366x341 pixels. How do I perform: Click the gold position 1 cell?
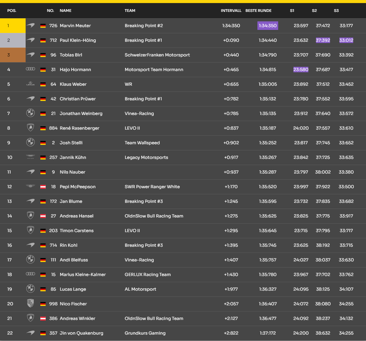[x=13, y=26]
